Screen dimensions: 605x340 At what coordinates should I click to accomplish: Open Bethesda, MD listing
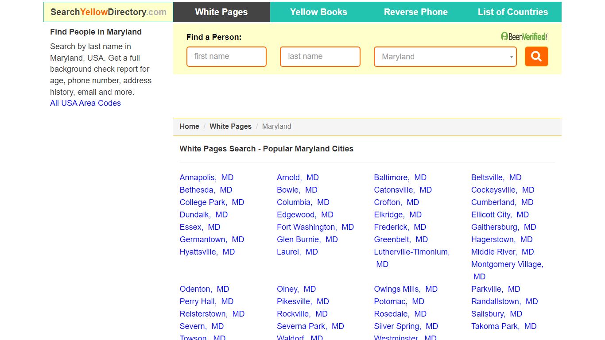click(206, 190)
